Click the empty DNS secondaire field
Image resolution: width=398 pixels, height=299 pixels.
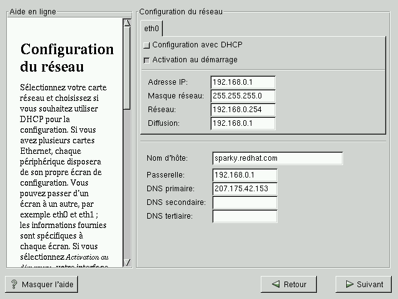(245, 202)
